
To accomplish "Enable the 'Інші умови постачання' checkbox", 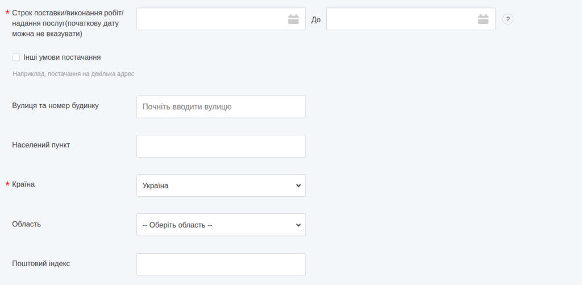I will click(16, 57).
